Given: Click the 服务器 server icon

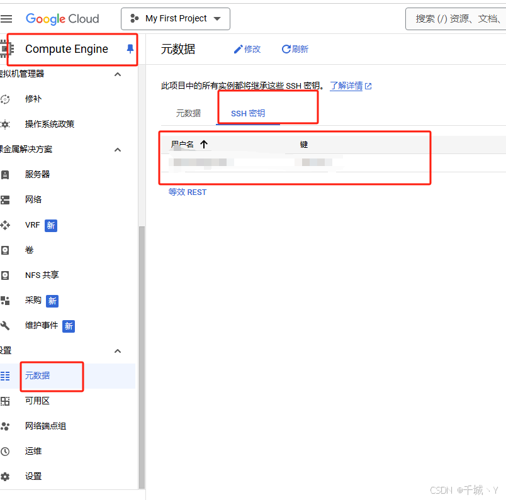Looking at the screenshot, I should pos(5,175).
